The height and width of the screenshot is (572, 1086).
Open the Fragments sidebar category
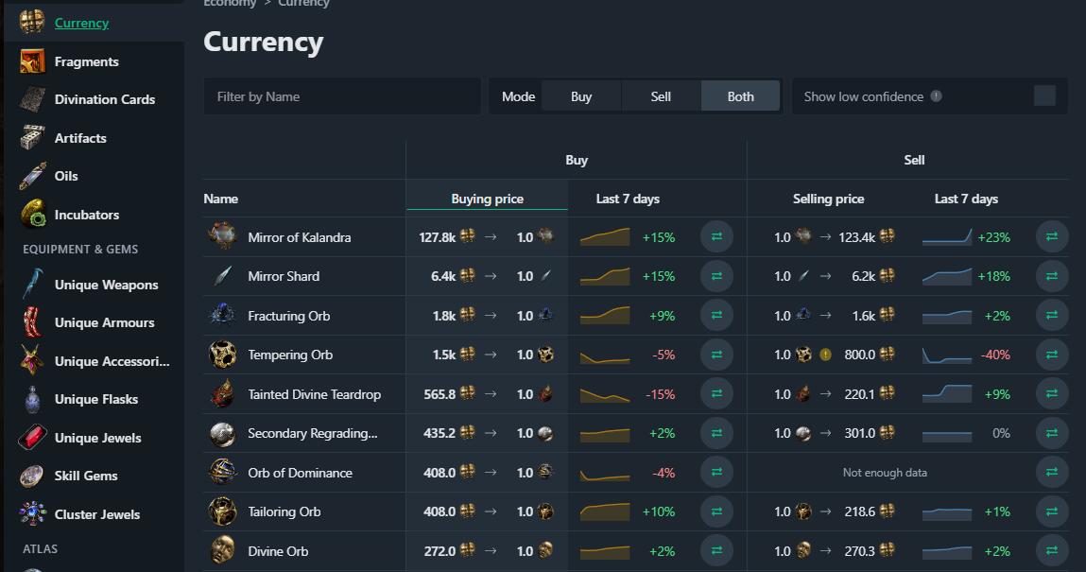pyautogui.click(x=87, y=61)
